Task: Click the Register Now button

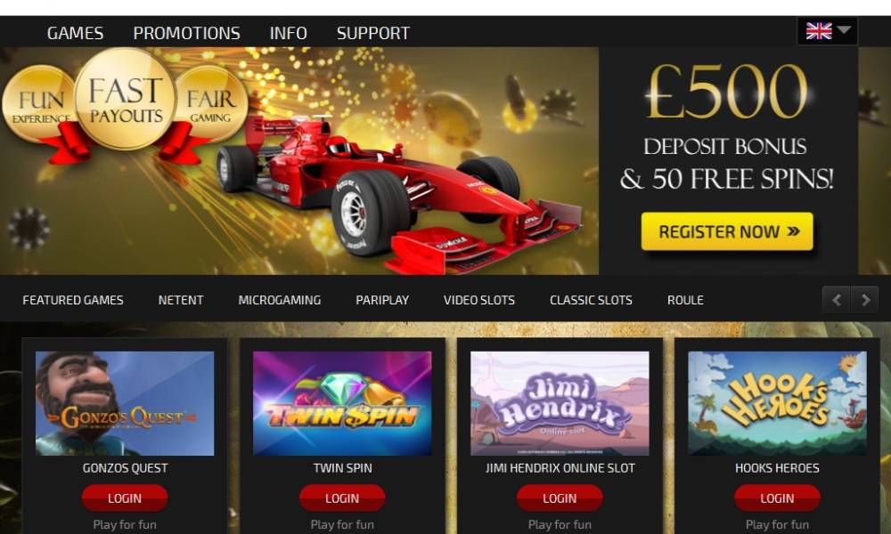Action: (727, 231)
